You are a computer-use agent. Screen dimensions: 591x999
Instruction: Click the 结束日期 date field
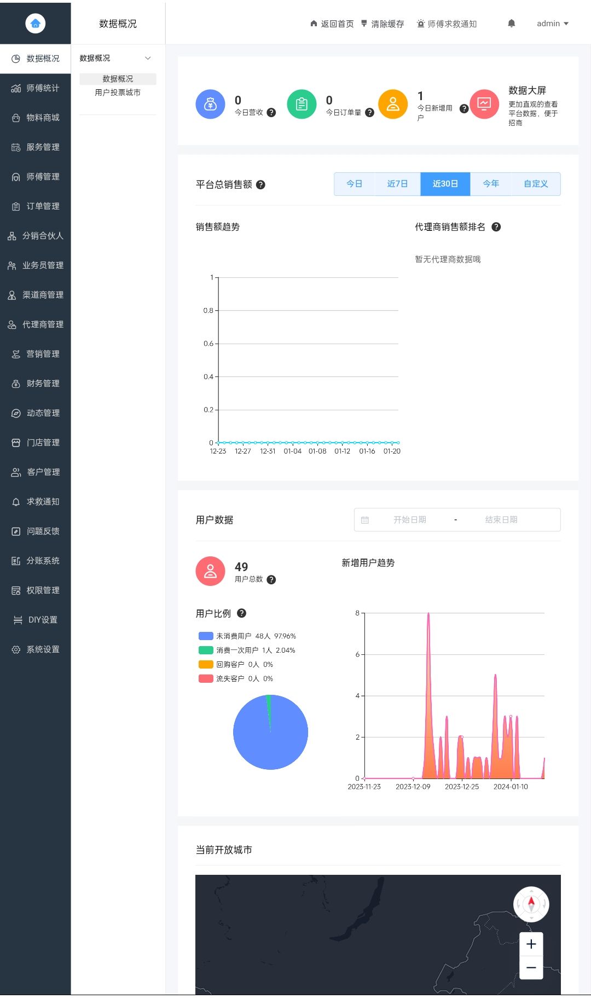point(501,520)
